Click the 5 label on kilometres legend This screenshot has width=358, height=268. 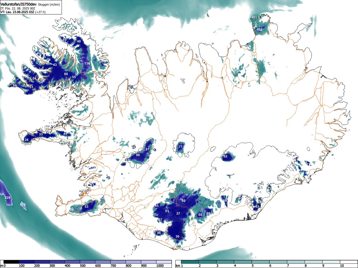(252, 266)
